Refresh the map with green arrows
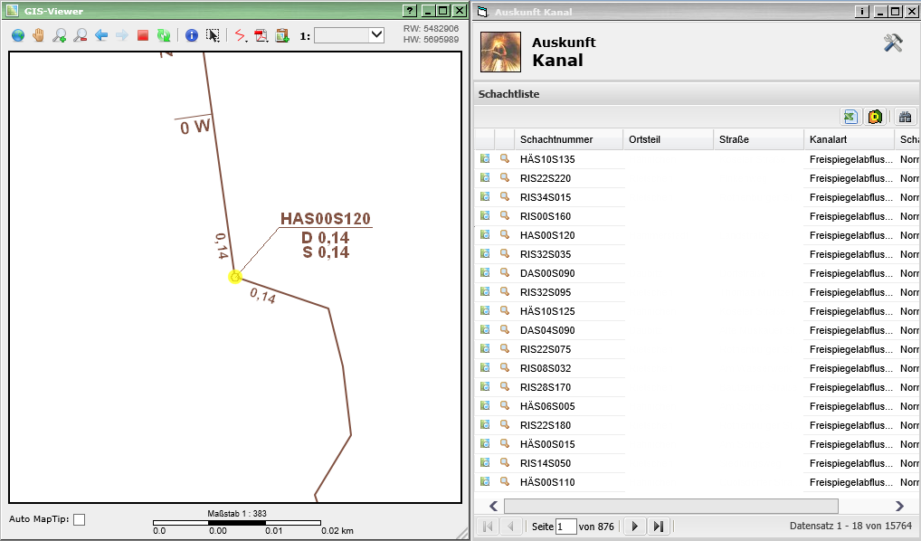 (164, 35)
